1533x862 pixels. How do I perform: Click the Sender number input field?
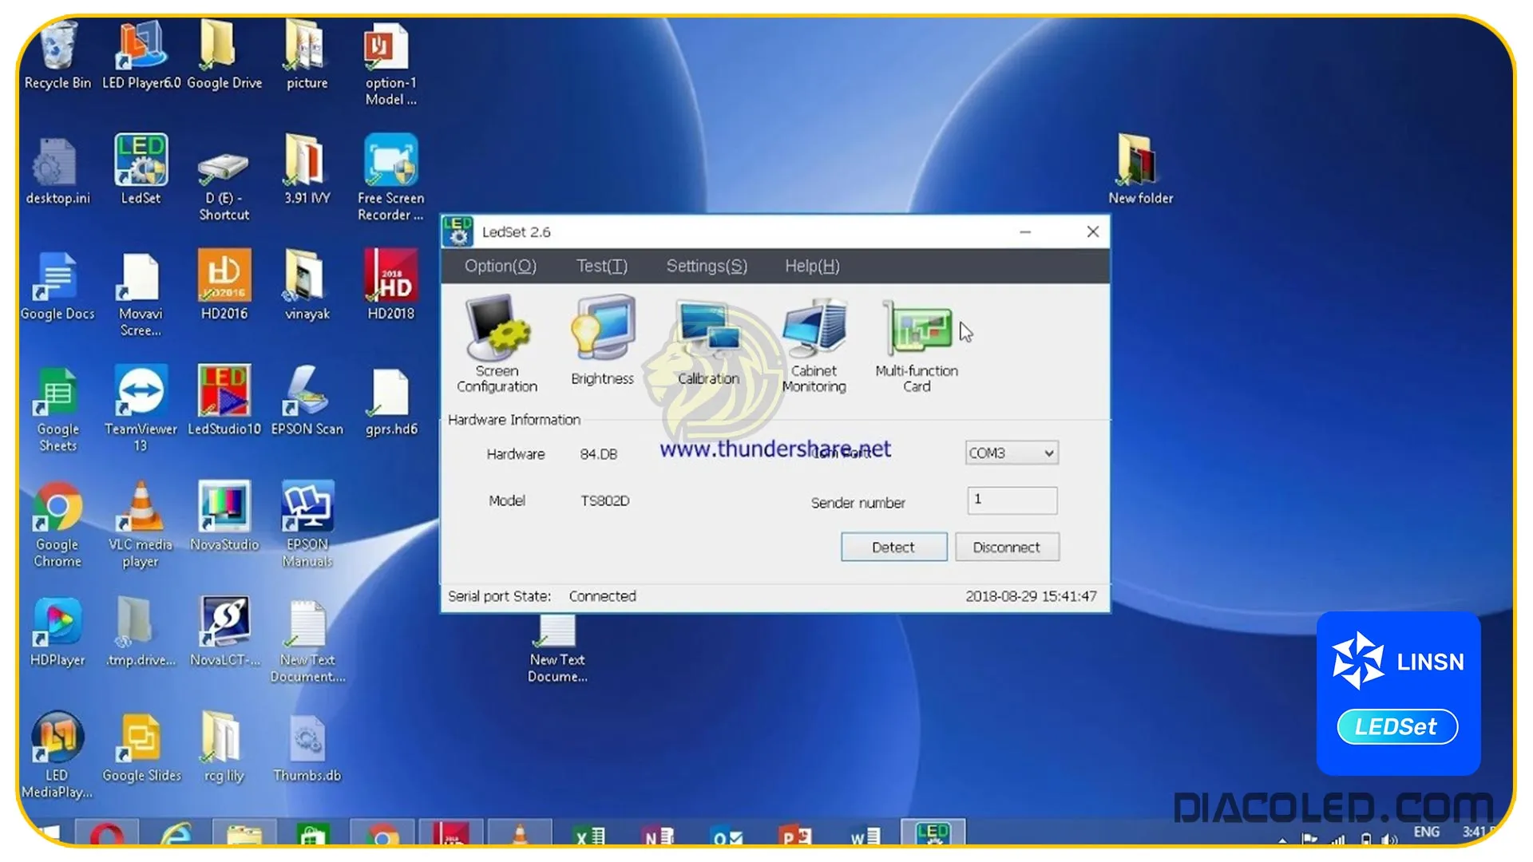tap(1012, 500)
